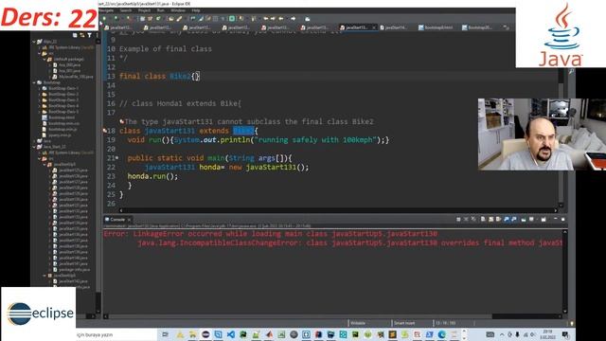Open the taskbar clock and date
Viewport: 606px width, 341px height.
click(547, 334)
